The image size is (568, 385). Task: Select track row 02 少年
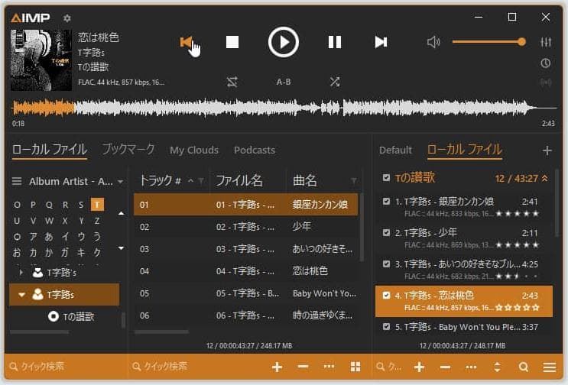[246, 227]
